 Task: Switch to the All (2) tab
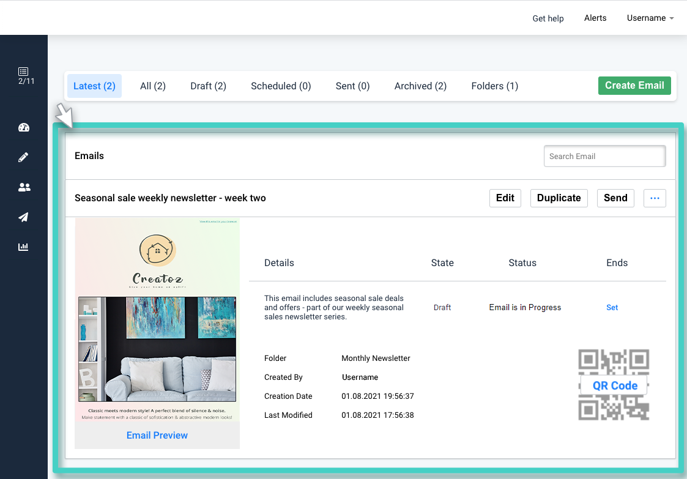pyautogui.click(x=153, y=86)
